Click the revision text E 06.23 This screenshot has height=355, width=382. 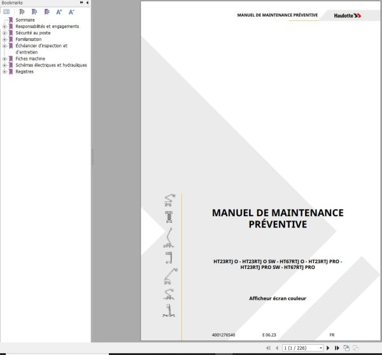[269, 335]
